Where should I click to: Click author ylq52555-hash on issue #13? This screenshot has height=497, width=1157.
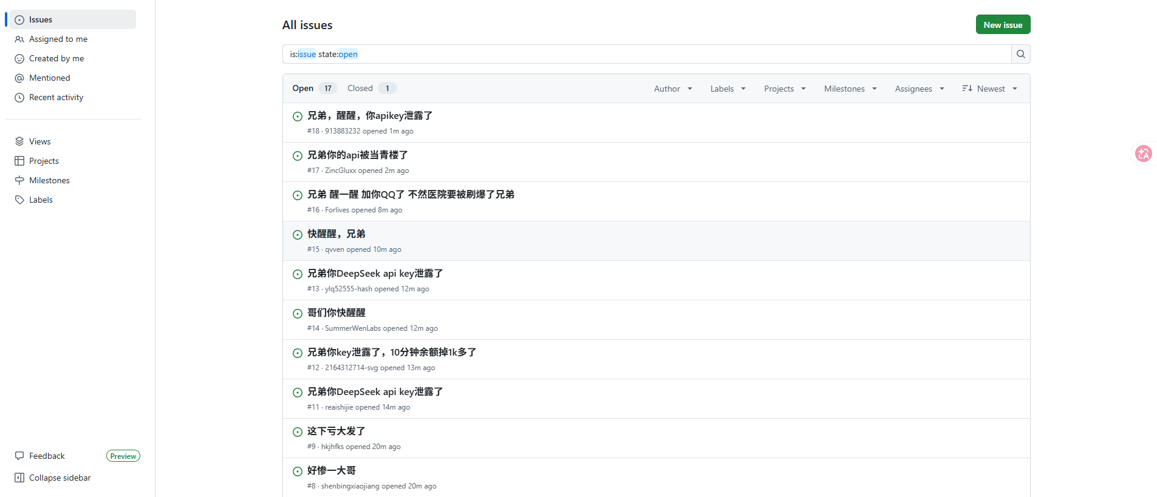tap(349, 289)
